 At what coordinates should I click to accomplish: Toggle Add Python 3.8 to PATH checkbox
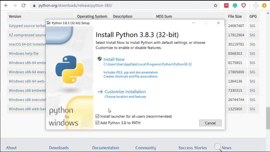tap(97, 122)
